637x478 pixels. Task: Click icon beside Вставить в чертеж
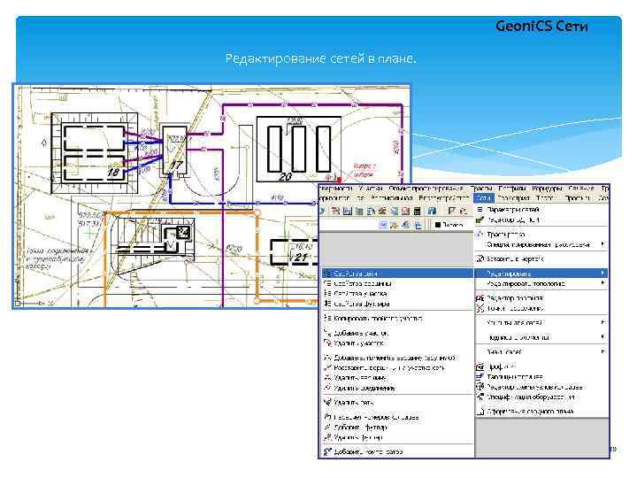[480, 258]
